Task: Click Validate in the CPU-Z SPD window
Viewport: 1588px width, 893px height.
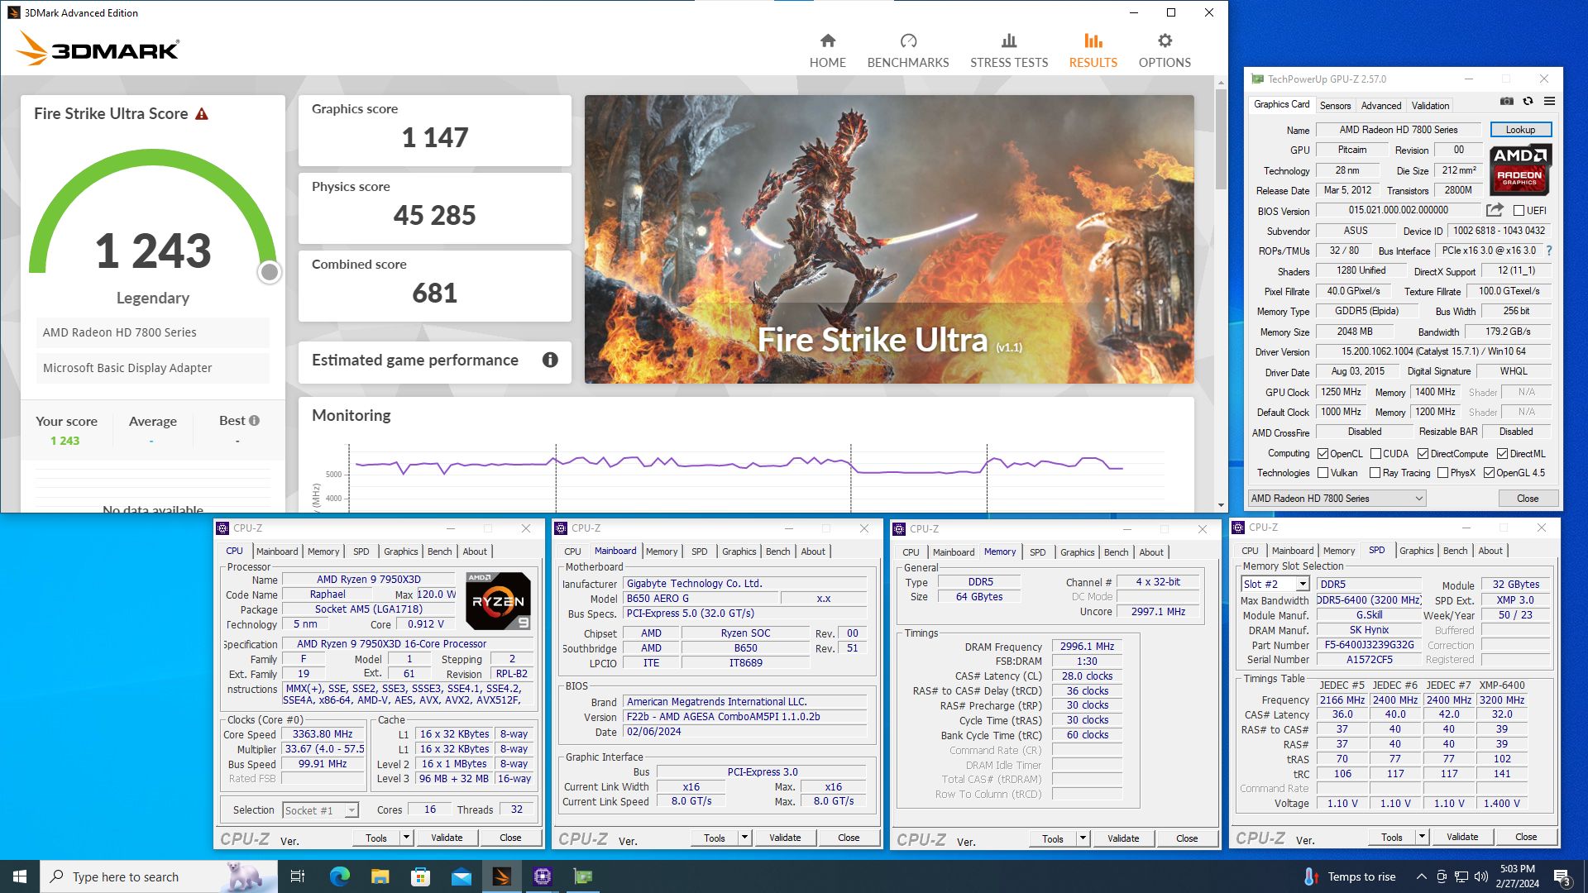Action: [1462, 837]
